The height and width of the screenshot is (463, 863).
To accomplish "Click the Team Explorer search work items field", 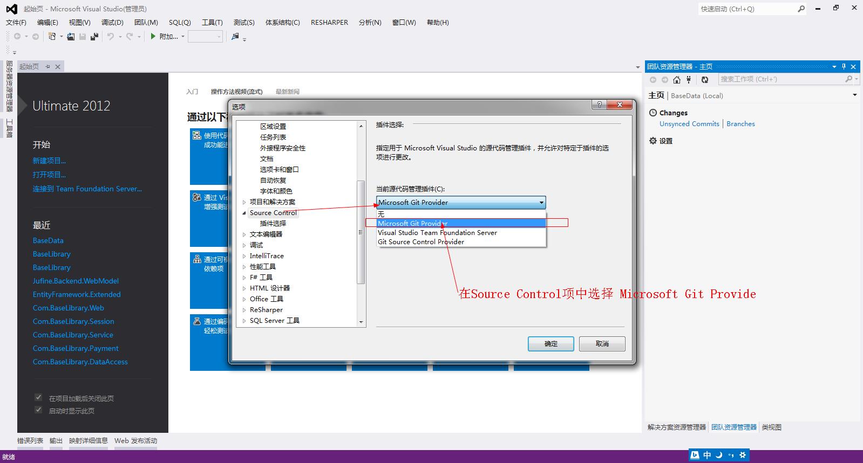I will click(782, 79).
